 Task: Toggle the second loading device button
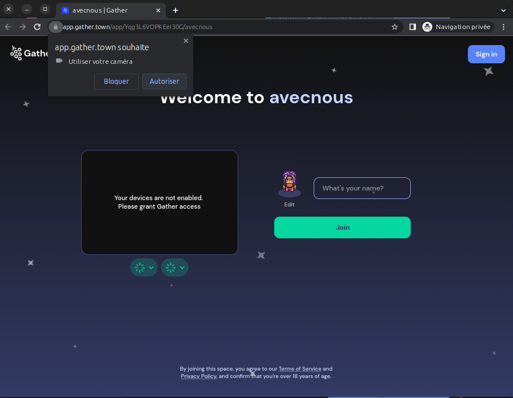point(171,267)
